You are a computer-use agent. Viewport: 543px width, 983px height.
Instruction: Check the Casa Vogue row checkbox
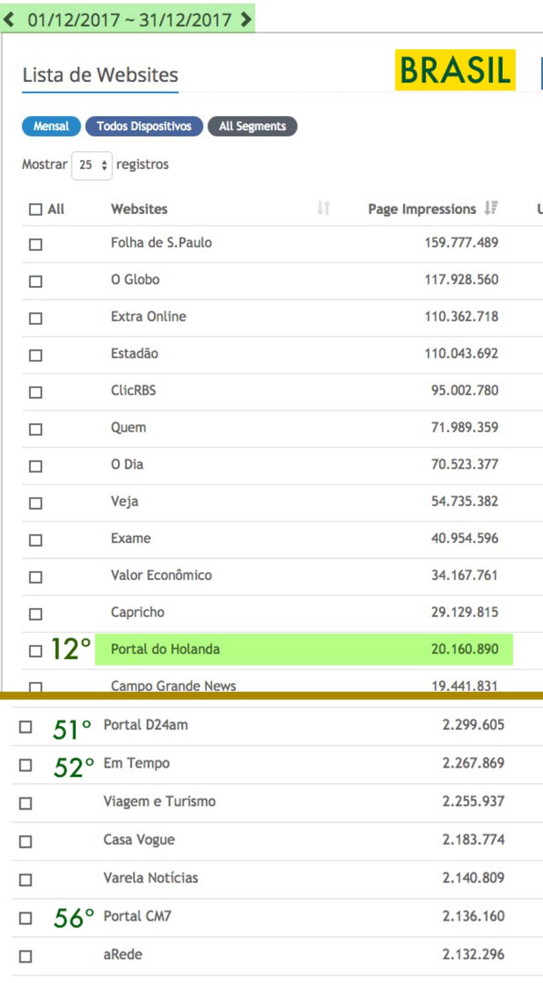[26, 842]
